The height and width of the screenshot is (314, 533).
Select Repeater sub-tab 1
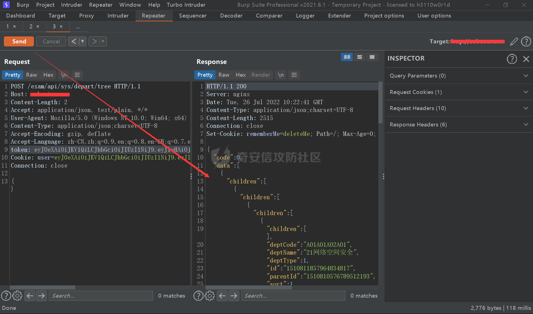(7, 26)
